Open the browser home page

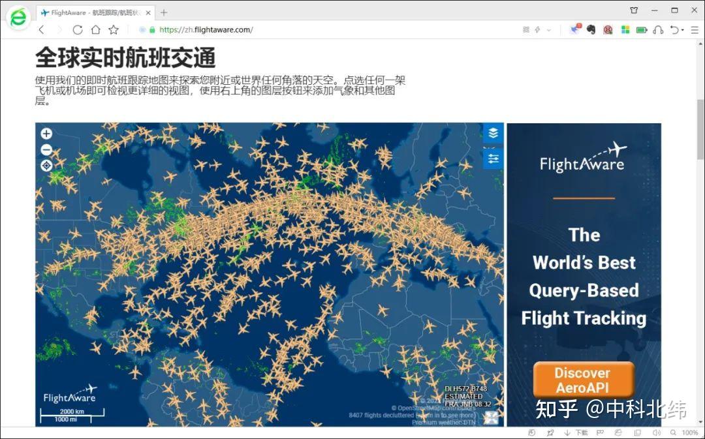coord(95,29)
